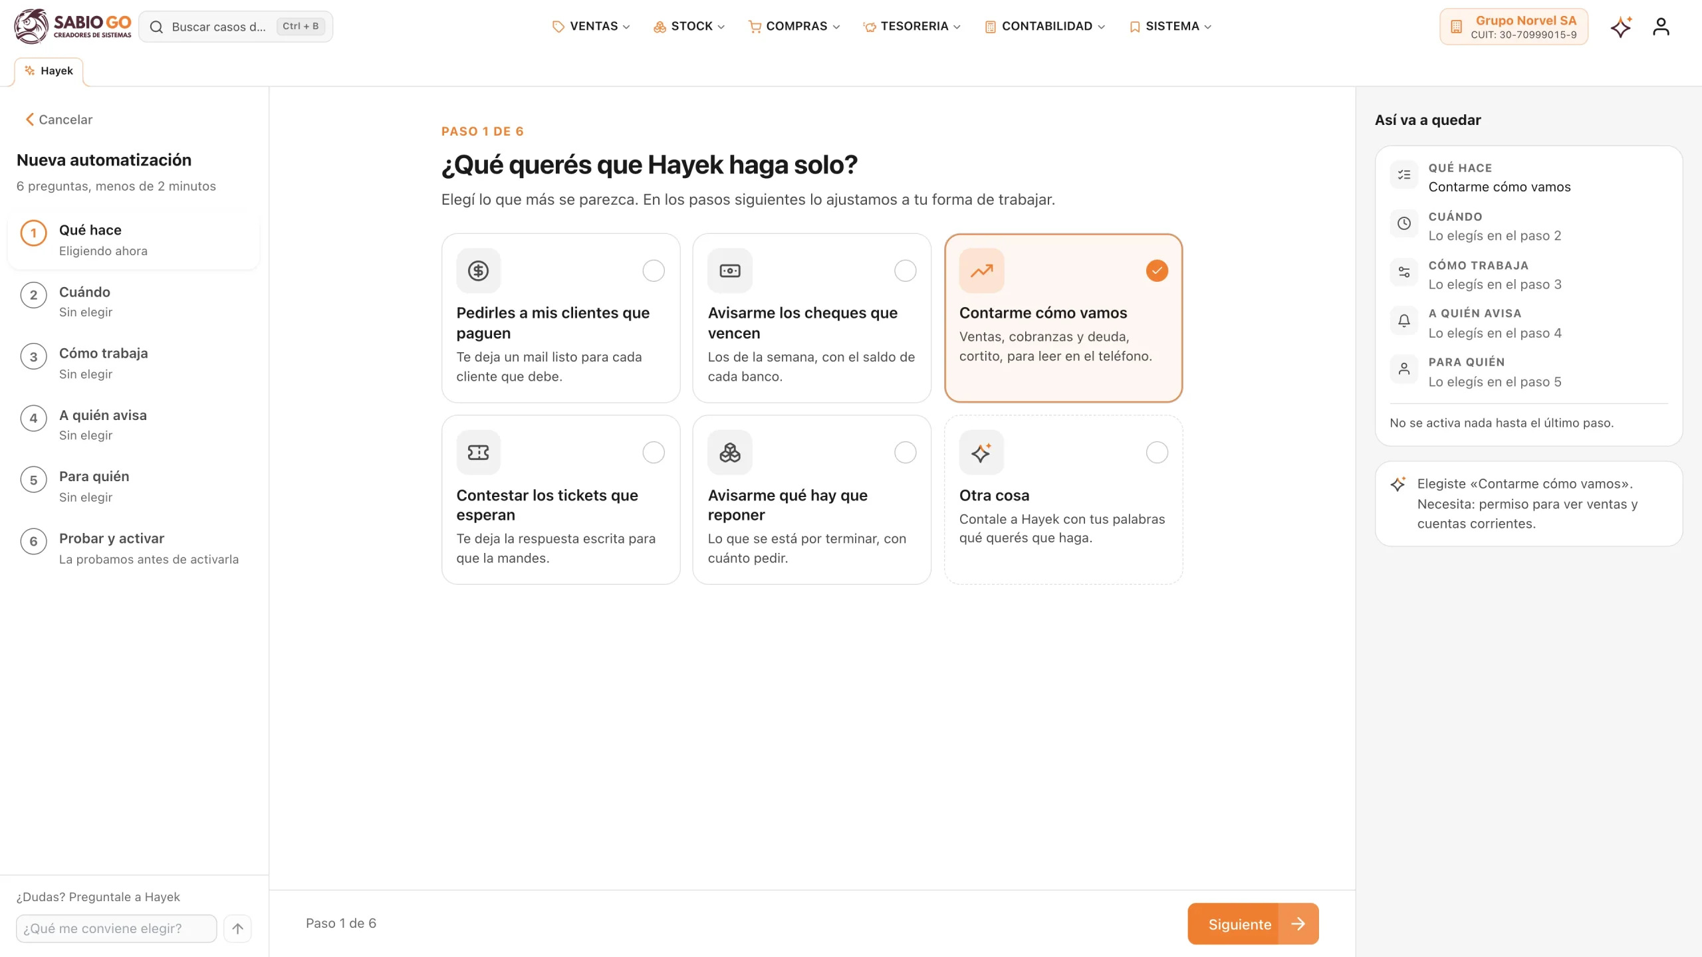The image size is (1702, 957).
Task: Toggle the checked Contarme cómo vamos radio
Action: coord(1157,270)
